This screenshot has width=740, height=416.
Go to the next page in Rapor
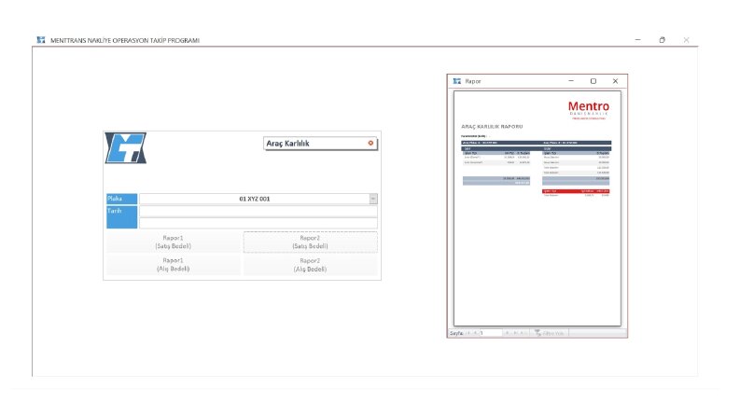point(508,333)
